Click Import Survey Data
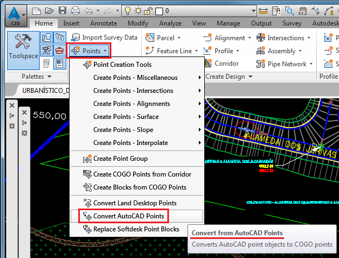Viewport: 339px width, 258px height. [x=104, y=37]
